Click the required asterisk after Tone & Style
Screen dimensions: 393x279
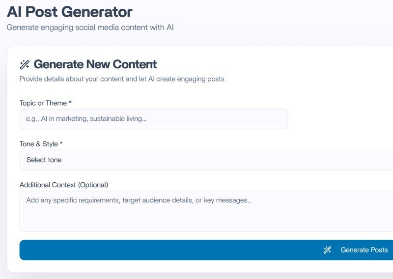[61, 144]
